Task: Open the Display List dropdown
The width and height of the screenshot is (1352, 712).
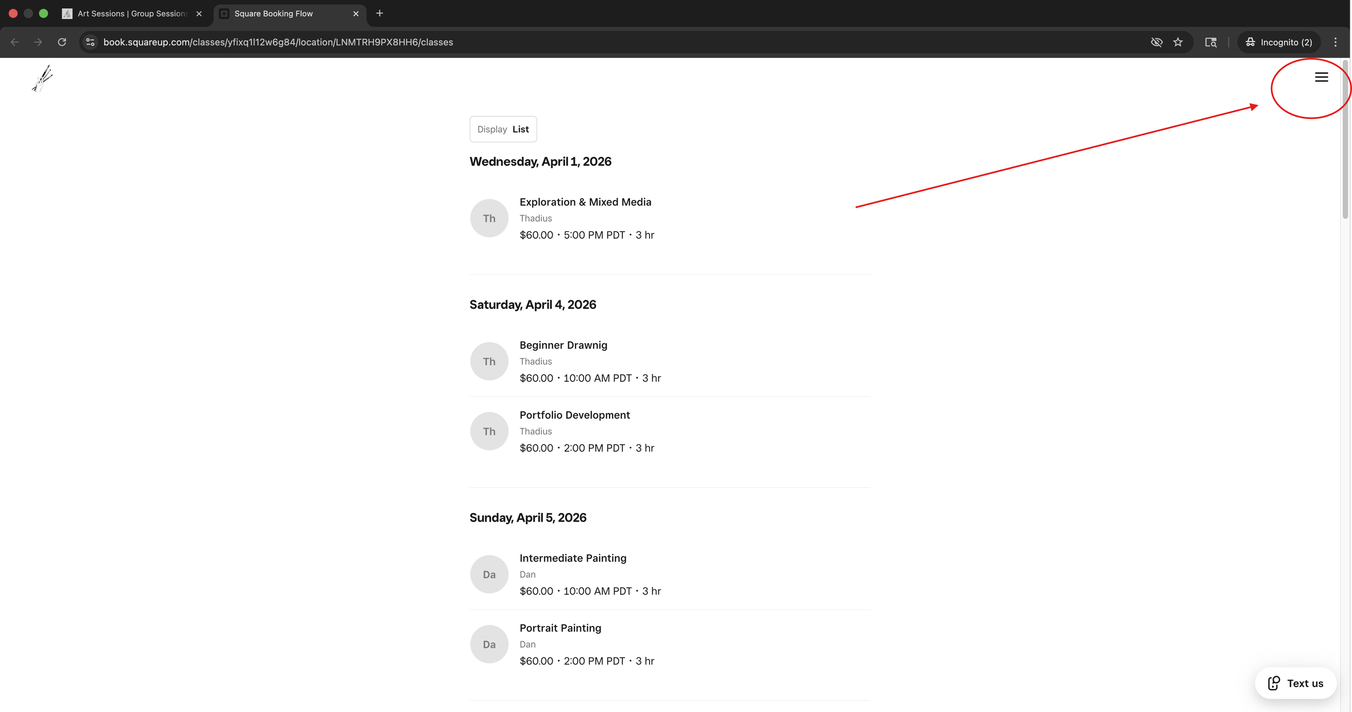Action: coord(503,129)
